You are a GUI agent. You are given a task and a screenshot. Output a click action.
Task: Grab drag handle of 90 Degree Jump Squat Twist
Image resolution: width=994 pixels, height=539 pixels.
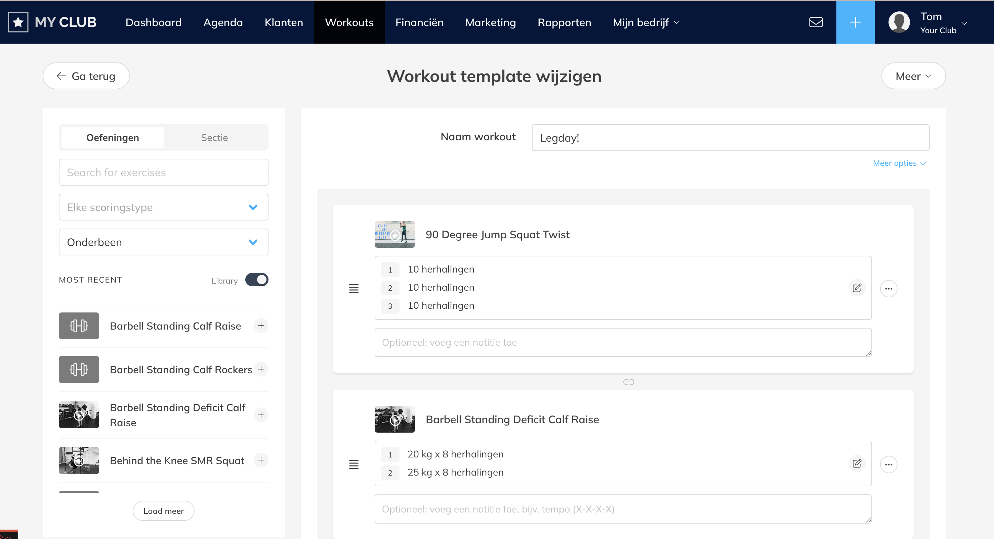click(x=354, y=288)
